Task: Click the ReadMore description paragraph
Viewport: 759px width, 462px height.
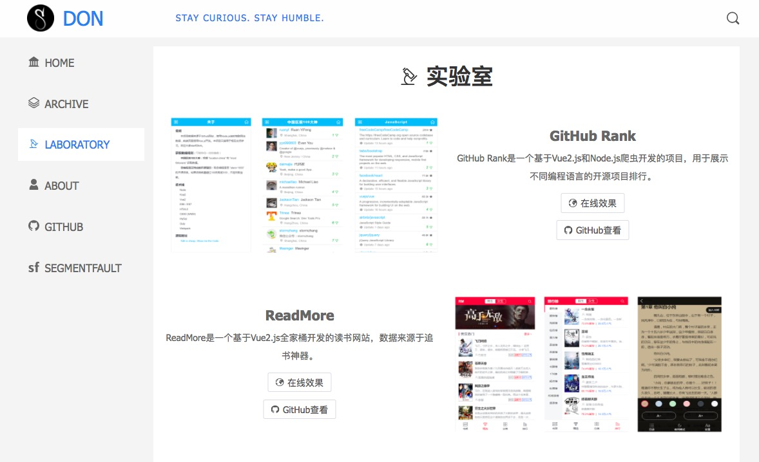Action: coord(300,346)
